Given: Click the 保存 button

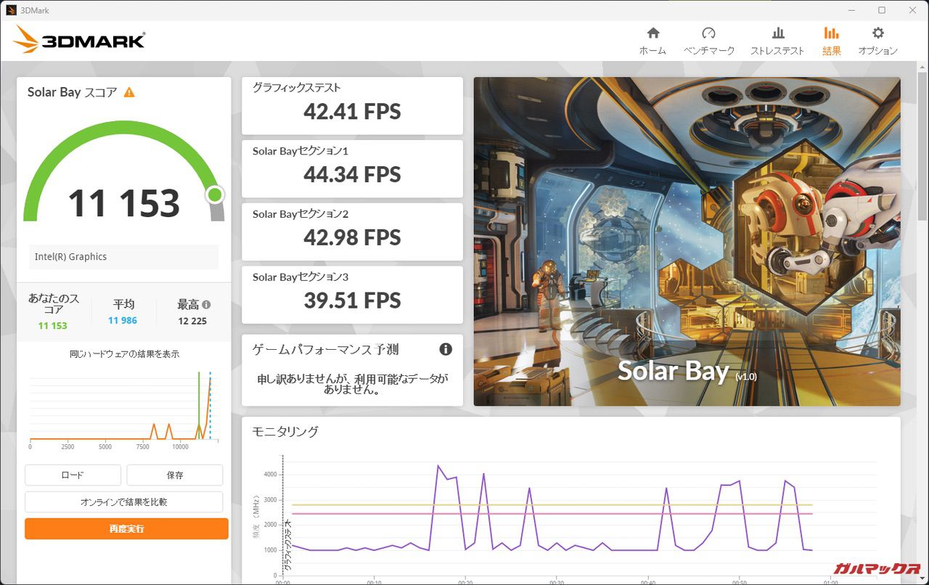Looking at the screenshot, I should 175,475.
